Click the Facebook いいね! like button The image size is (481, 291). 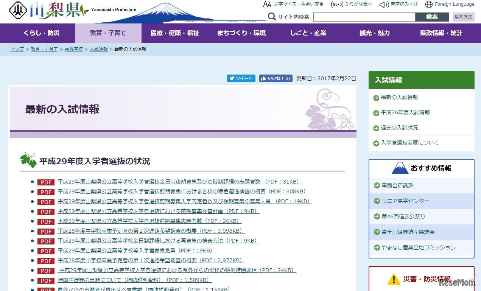[276, 78]
